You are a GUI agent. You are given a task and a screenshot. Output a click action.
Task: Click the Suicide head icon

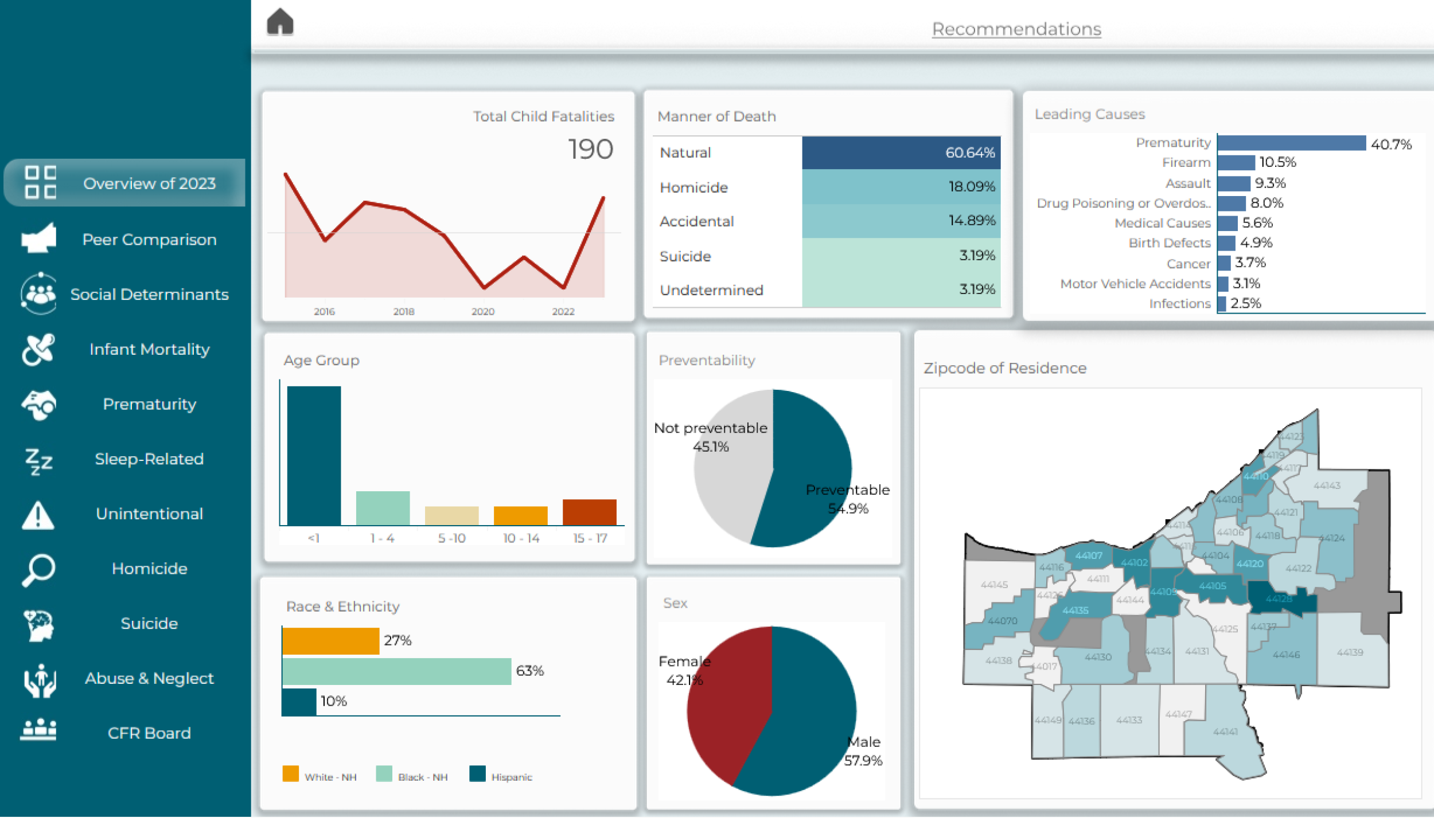[x=38, y=624]
